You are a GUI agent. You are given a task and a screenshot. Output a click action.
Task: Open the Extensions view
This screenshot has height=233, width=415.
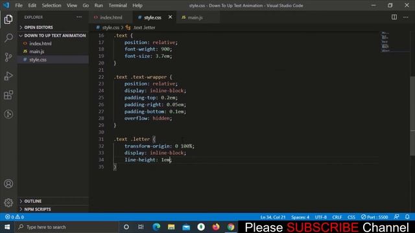point(8,95)
